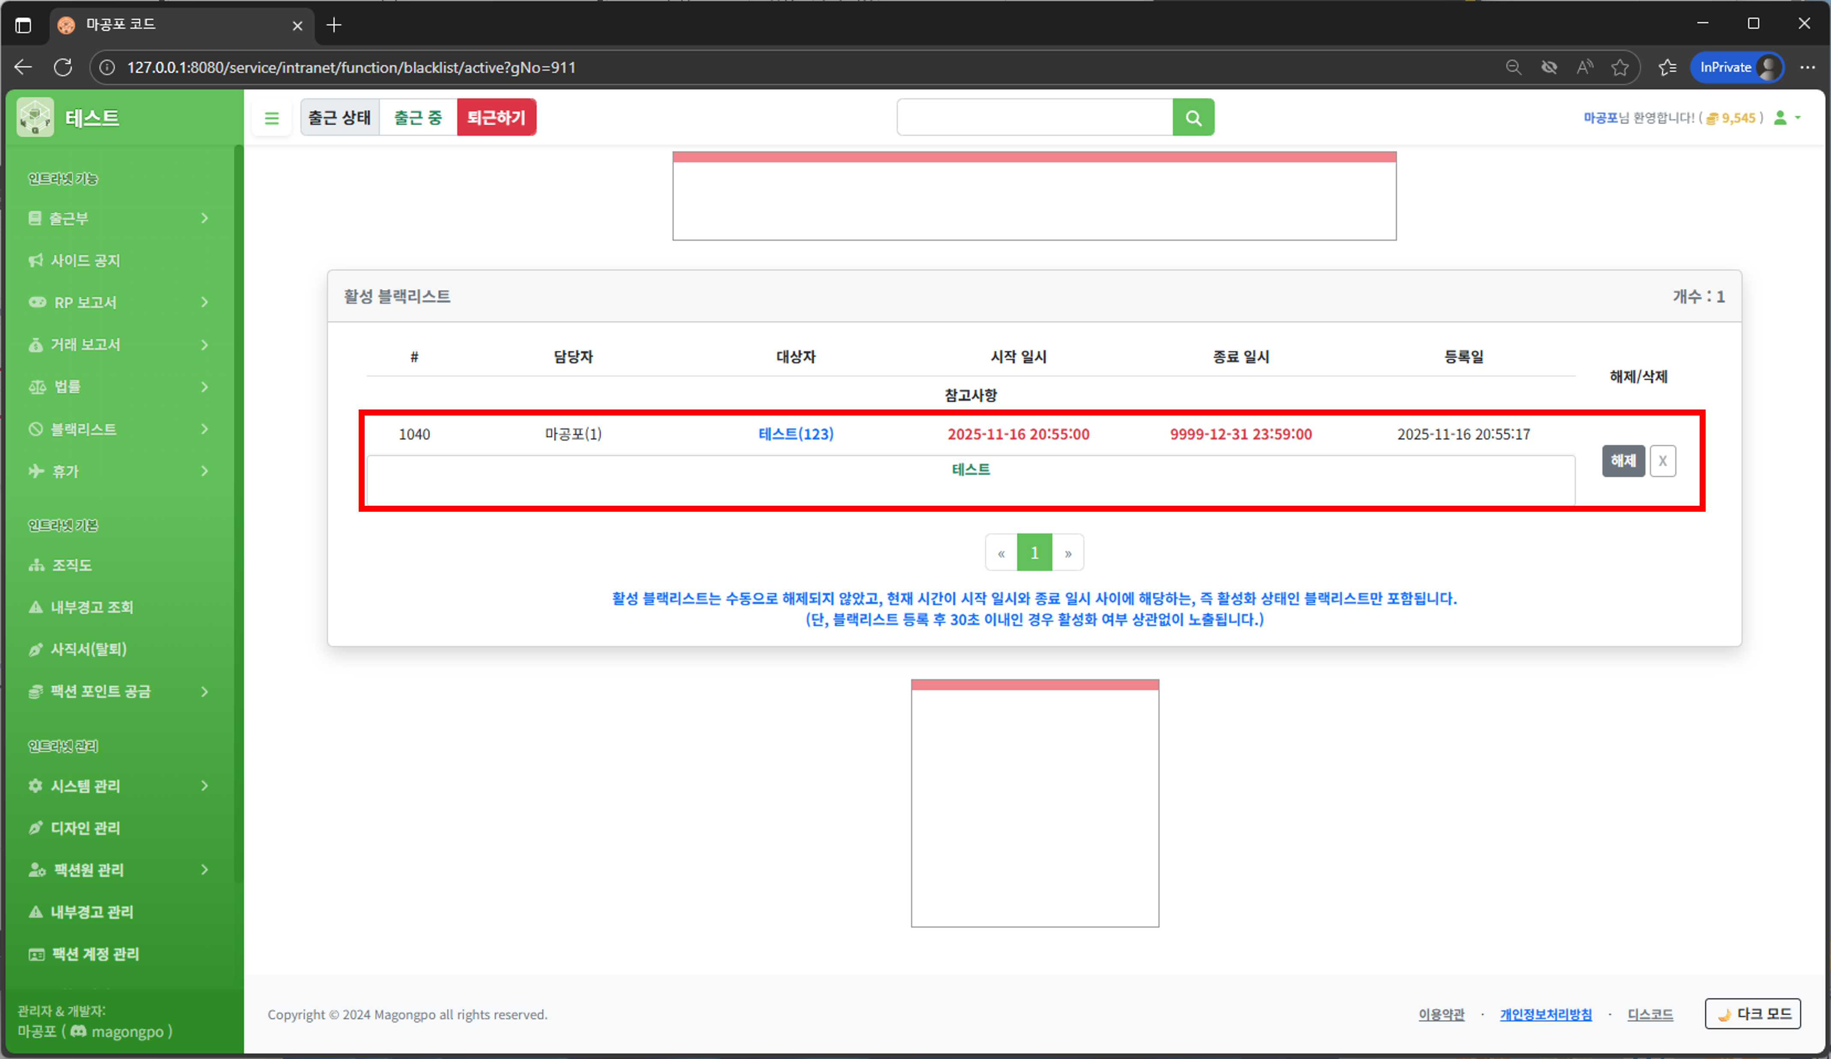Screen dimensions: 1831x1059
Task: Open the 테스트(123) target link
Action: click(x=796, y=434)
